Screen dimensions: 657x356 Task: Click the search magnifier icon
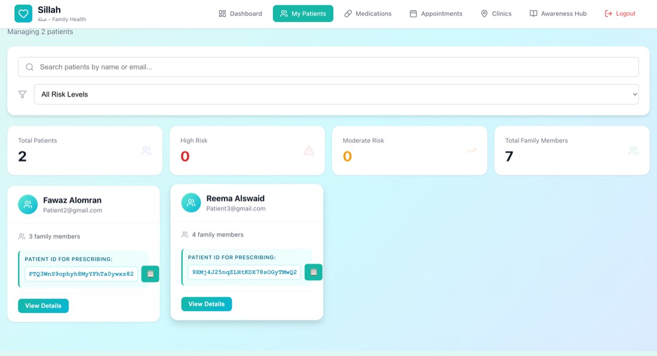[x=29, y=67]
